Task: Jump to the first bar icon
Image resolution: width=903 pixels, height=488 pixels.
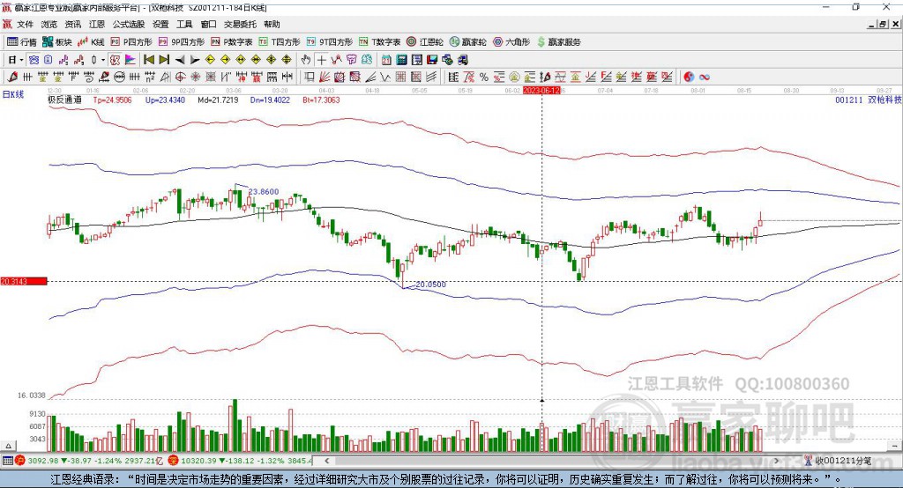Action: coord(149,60)
